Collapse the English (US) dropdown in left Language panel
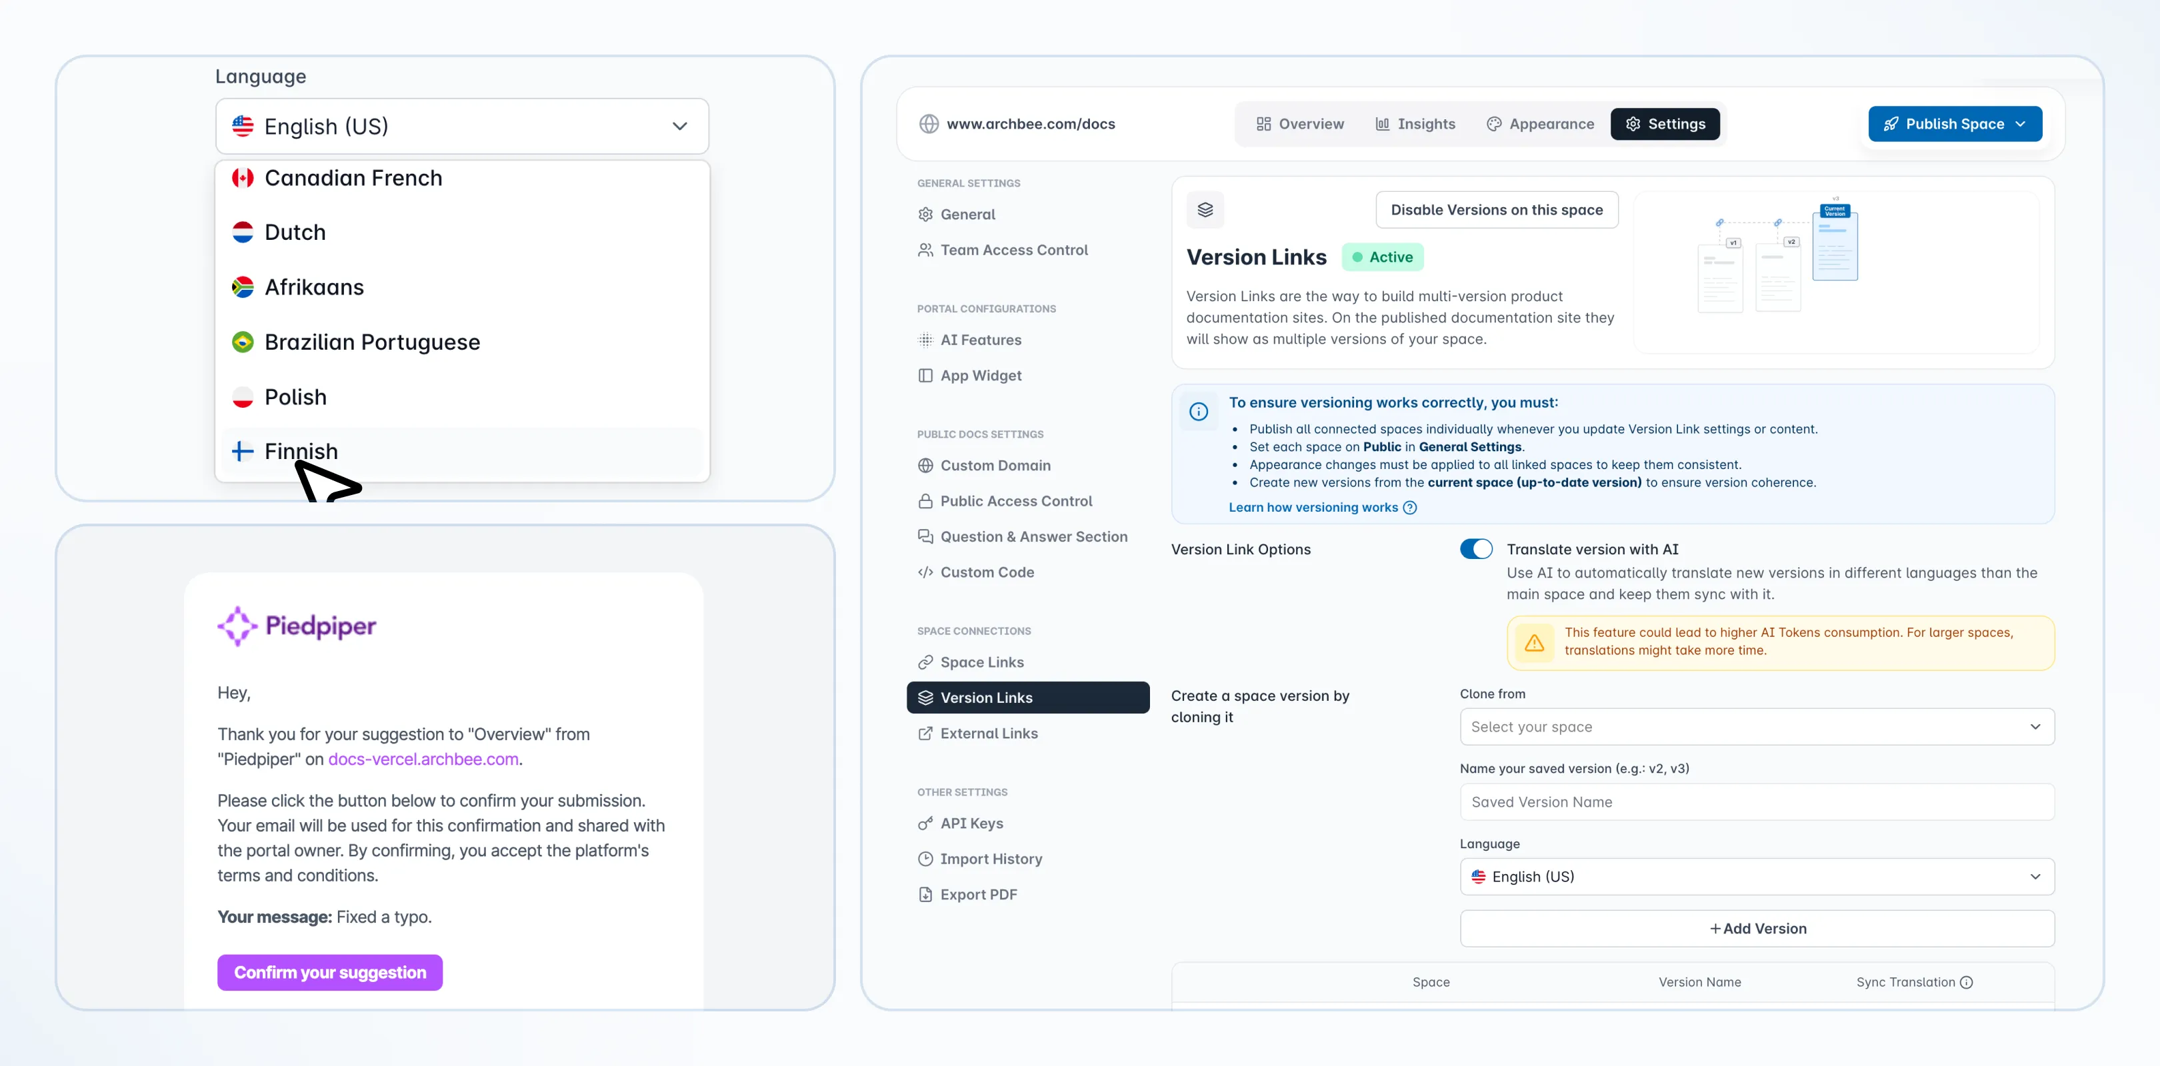The image size is (2160, 1066). point(462,127)
